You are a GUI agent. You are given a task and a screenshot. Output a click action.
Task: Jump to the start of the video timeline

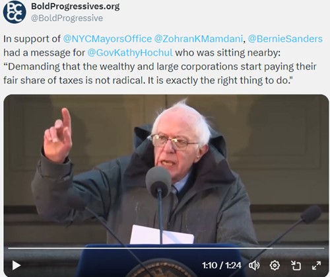tap(9, 248)
